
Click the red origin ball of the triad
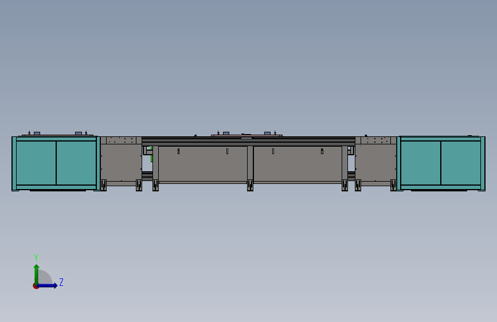[x=36, y=286]
